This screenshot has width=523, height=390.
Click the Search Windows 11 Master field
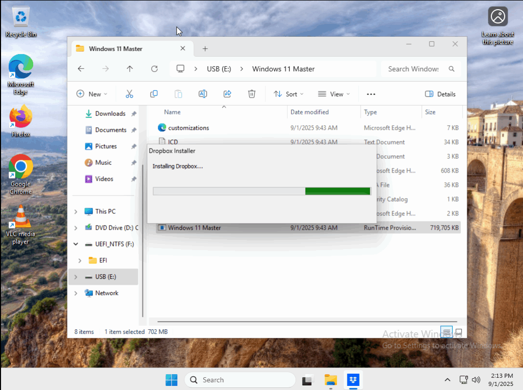click(x=414, y=69)
